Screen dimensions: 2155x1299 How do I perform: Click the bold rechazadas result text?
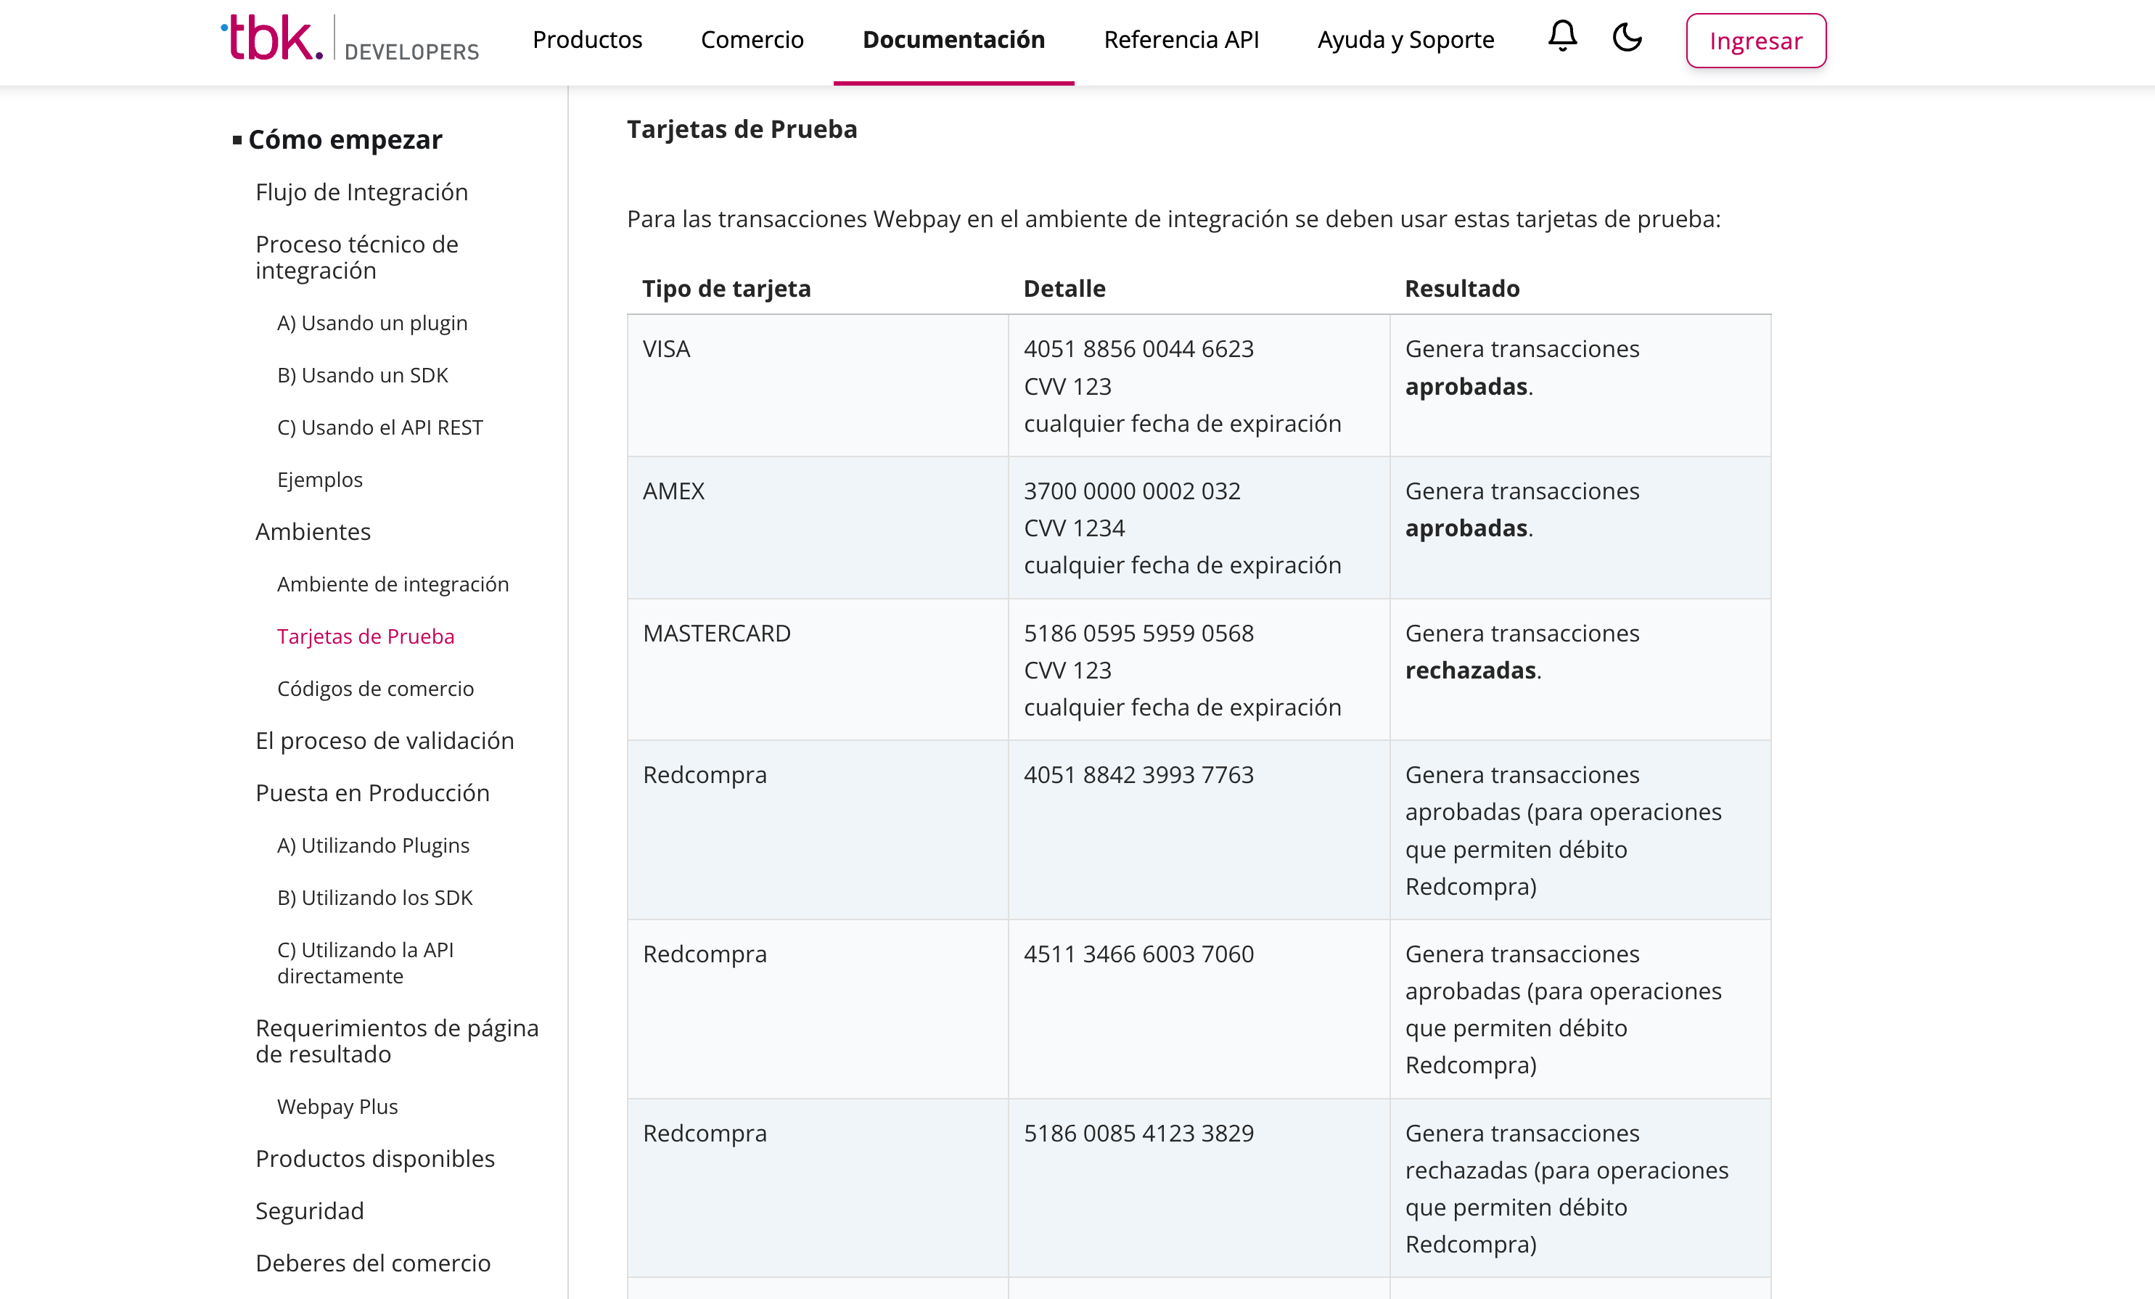pyautogui.click(x=1470, y=670)
